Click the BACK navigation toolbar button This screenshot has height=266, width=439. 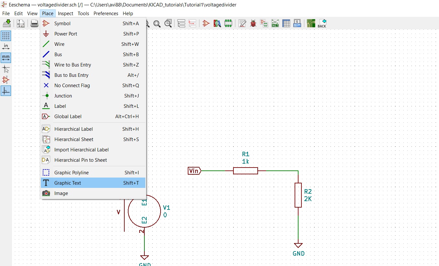322,23
